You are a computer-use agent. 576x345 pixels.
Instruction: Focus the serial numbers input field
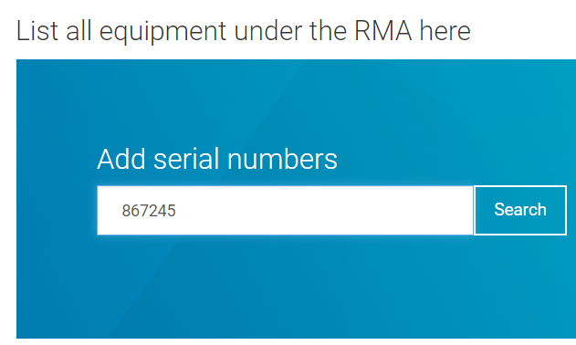[x=285, y=210]
